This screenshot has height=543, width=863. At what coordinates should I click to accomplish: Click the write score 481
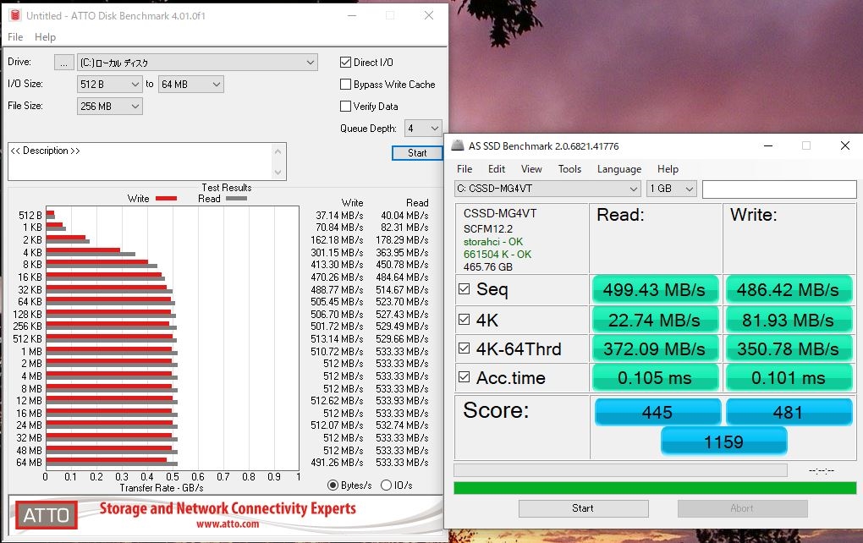[789, 412]
